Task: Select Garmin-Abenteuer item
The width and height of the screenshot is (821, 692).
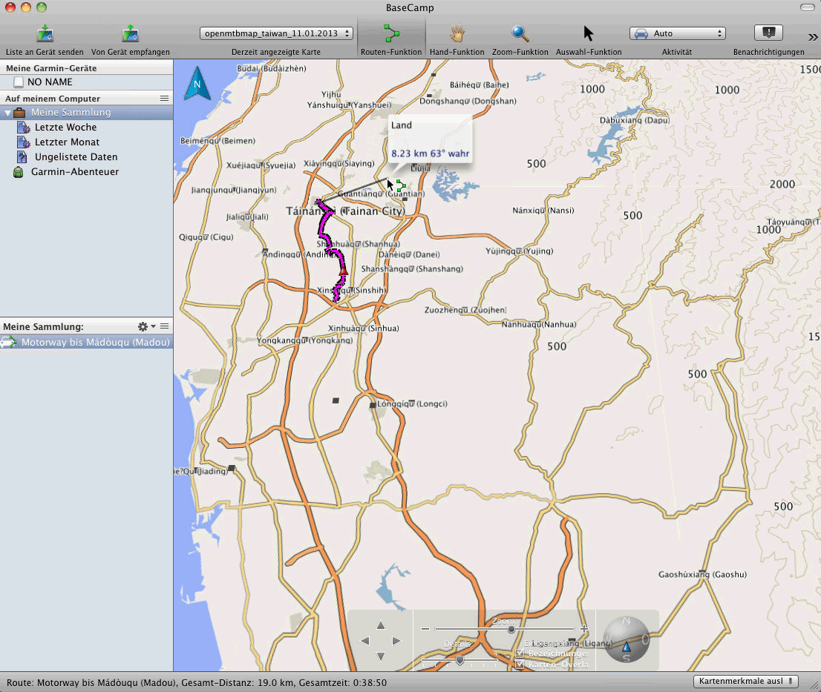Action: [75, 172]
